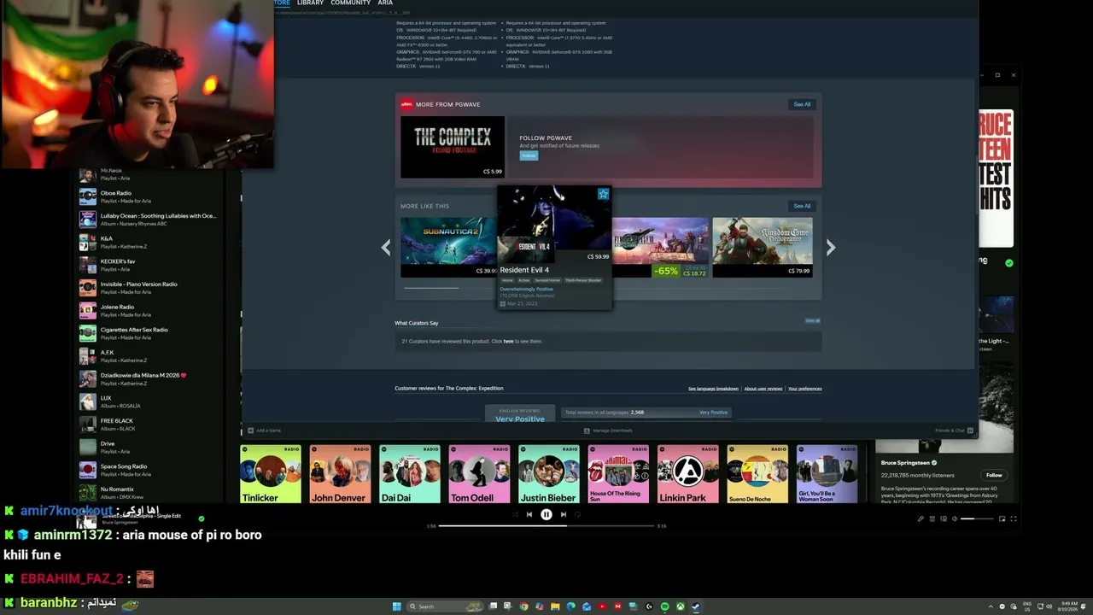1093x615 pixels.
Task: Open the Nu Romantix album
Action: coord(149,493)
